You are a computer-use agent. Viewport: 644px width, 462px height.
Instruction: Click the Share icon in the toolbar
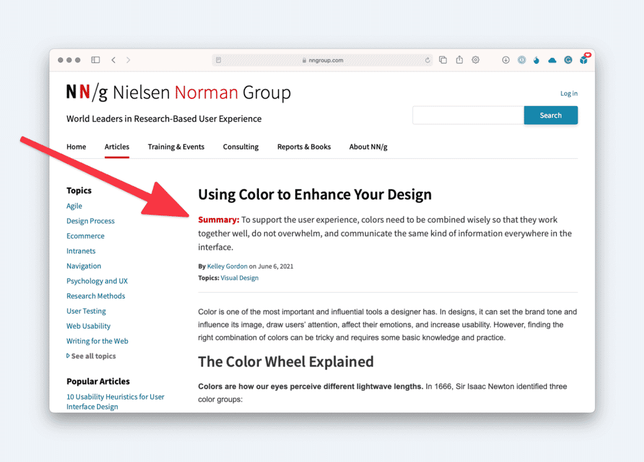pos(459,60)
